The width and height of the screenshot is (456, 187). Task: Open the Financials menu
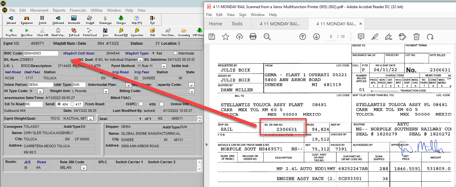(x=78, y=10)
